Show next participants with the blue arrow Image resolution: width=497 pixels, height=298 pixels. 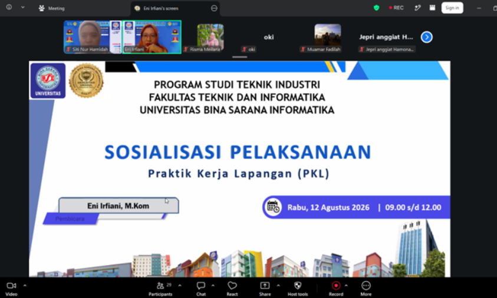[x=427, y=37]
